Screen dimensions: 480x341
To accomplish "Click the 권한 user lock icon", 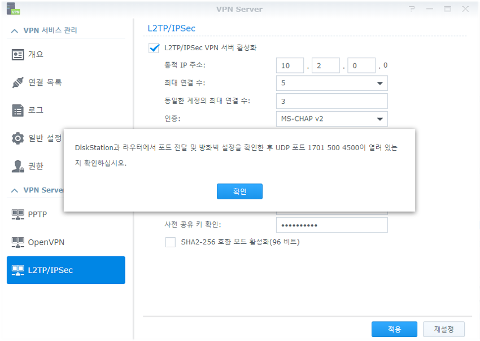I will click(x=18, y=166).
